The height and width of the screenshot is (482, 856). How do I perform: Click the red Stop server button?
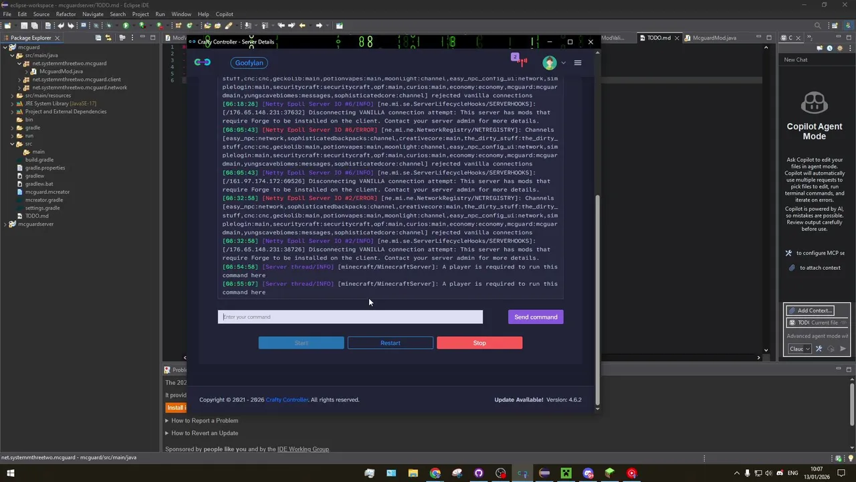click(479, 343)
